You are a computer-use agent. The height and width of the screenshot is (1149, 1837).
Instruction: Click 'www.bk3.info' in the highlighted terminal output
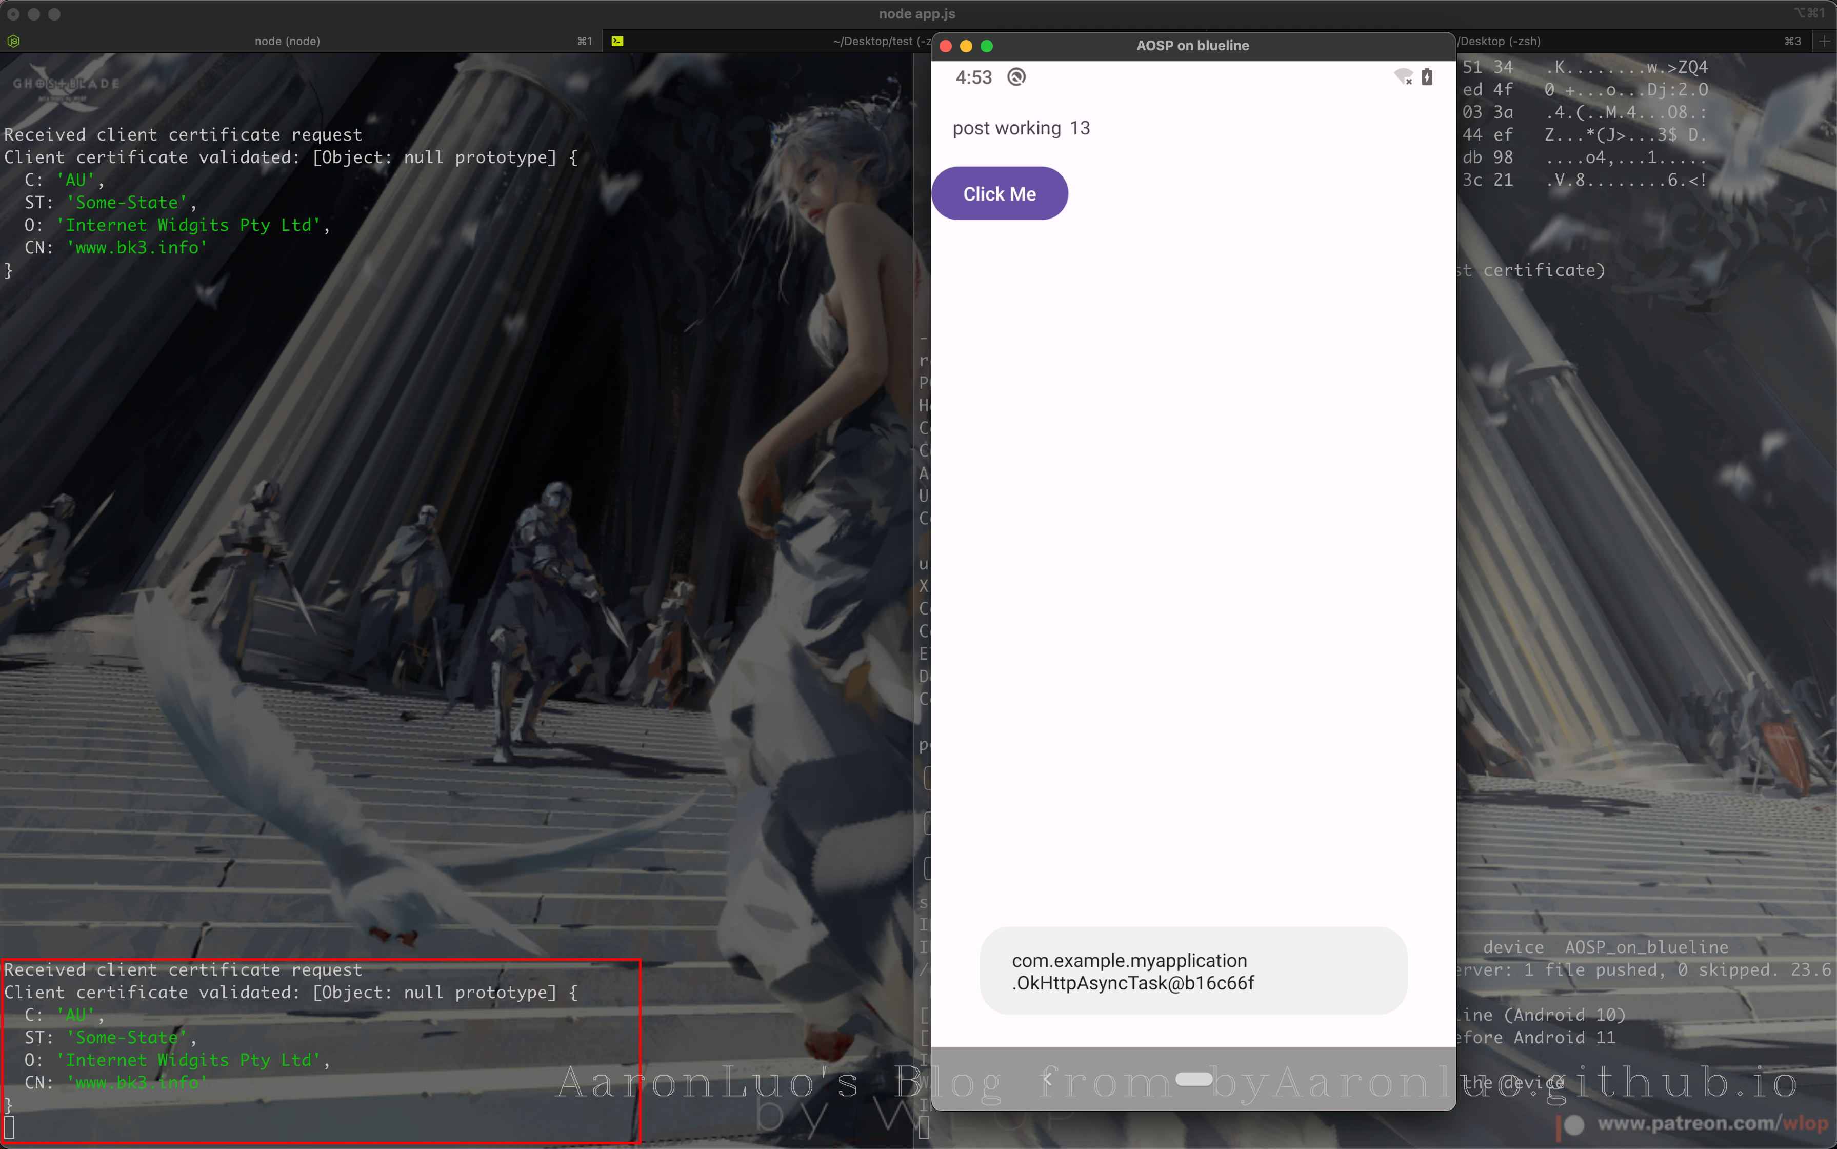[x=137, y=1082]
